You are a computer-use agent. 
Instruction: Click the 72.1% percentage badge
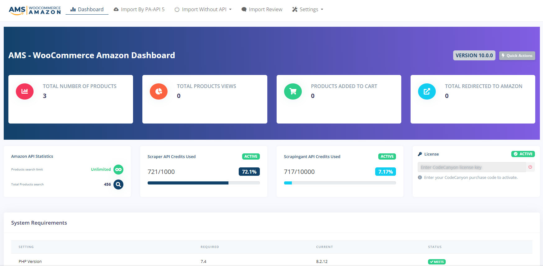(249, 172)
